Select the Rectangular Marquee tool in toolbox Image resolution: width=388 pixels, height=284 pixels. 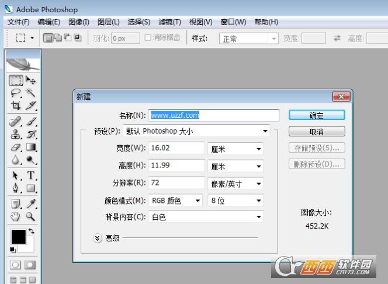coord(16,80)
